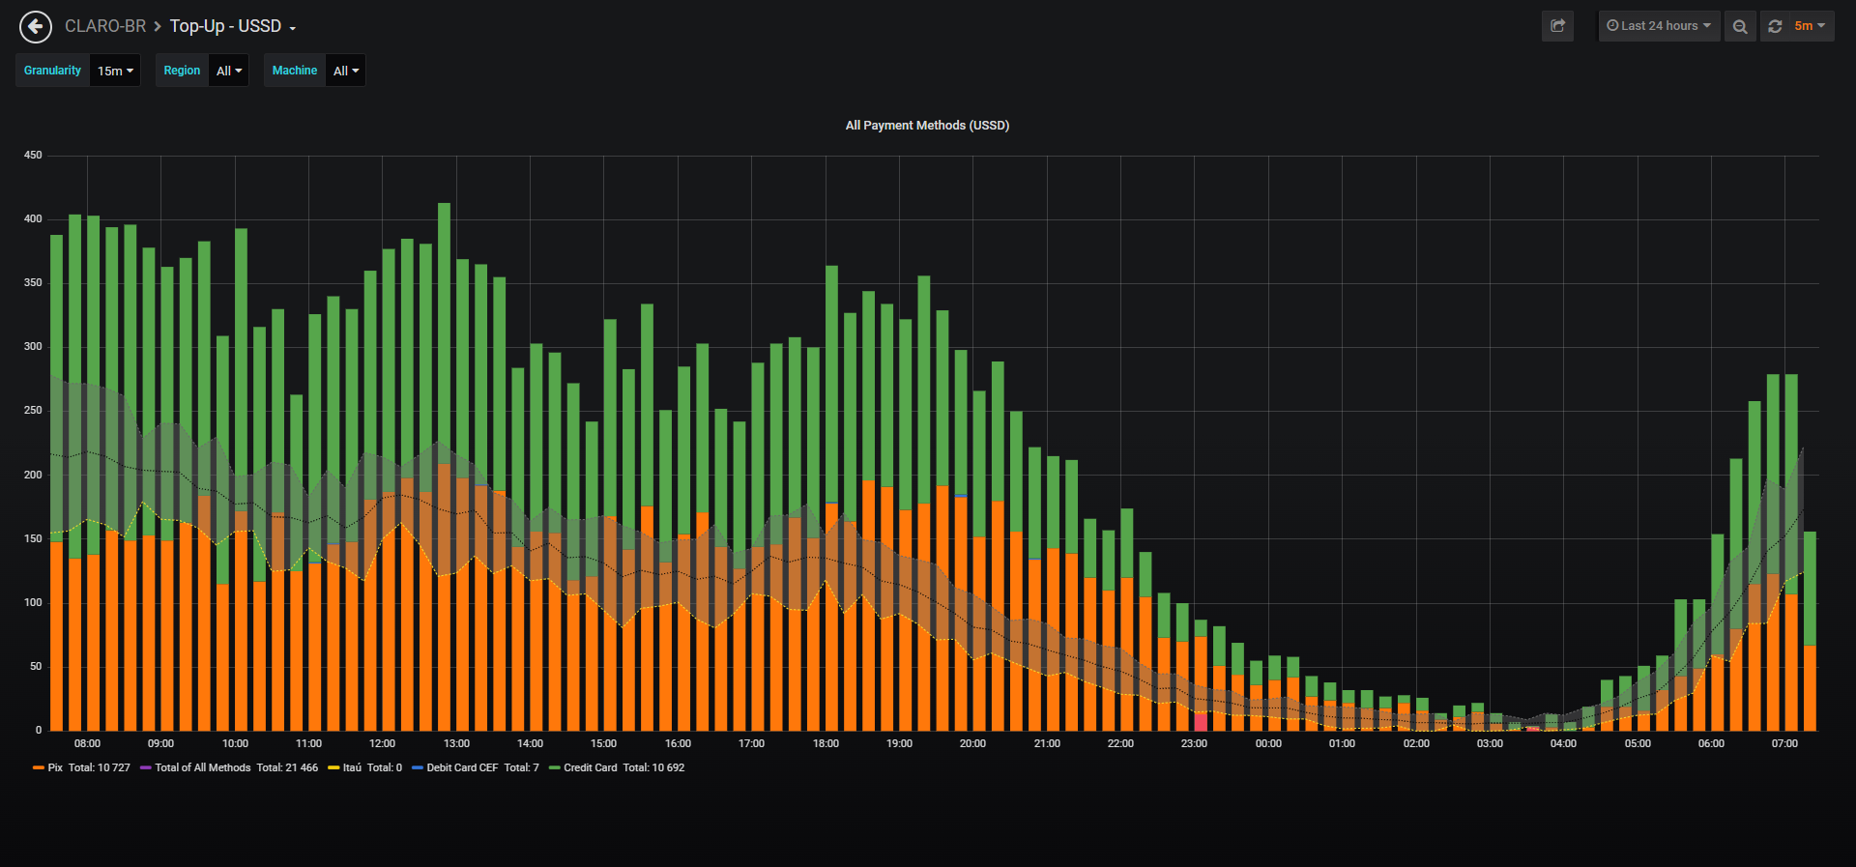Click the 04:00 time axis label
The image size is (1856, 867).
[x=1563, y=743]
